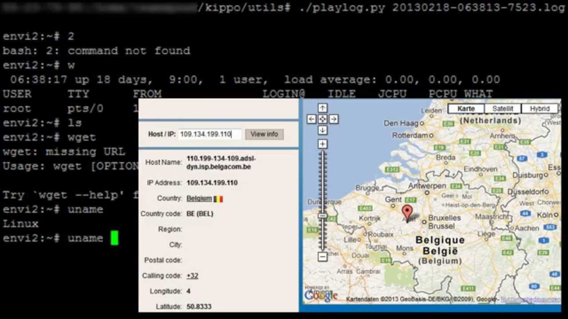Click 'wget: missing URL' terminal line
The height and width of the screenshot is (319, 568).
(x=64, y=152)
